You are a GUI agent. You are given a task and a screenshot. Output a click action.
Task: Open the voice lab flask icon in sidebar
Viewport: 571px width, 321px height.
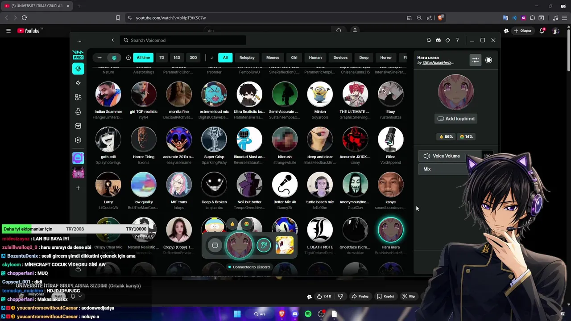coord(78,111)
